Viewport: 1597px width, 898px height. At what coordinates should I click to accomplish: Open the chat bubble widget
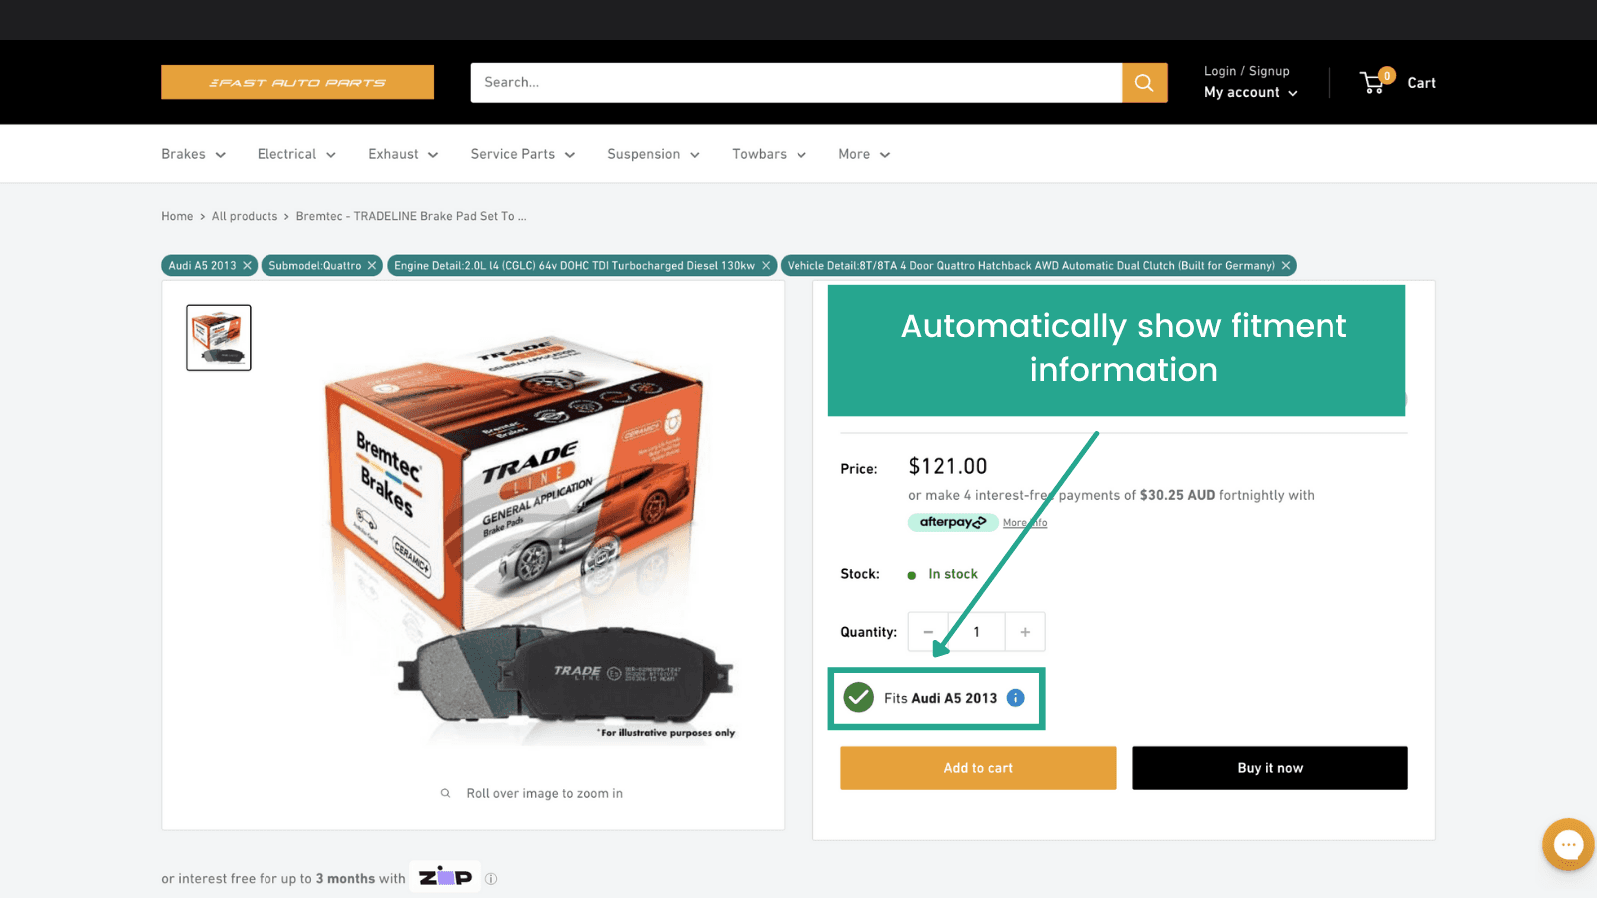point(1568,845)
